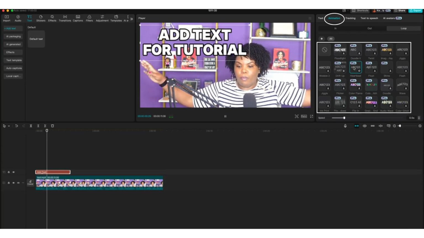Open the Filters panel
Viewport: 424px width, 238px height.
tap(89, 18)
